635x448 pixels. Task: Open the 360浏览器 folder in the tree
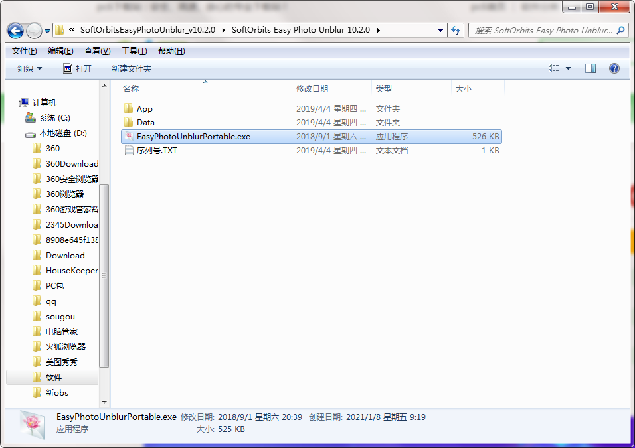click(65, 194)
